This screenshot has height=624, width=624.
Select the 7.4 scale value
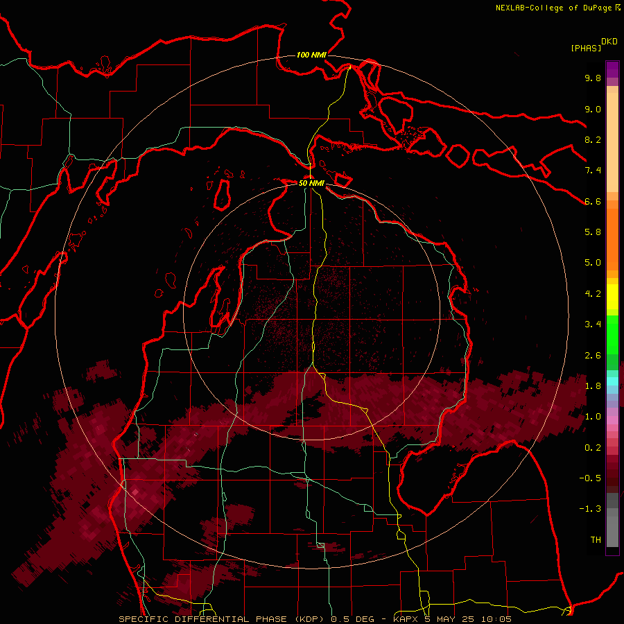593,171
